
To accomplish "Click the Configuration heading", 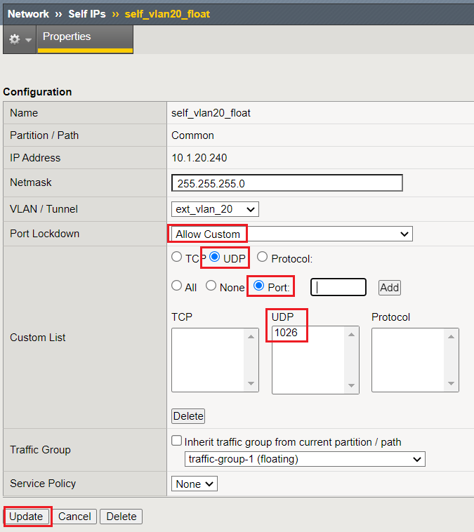I will click(37, 92).
